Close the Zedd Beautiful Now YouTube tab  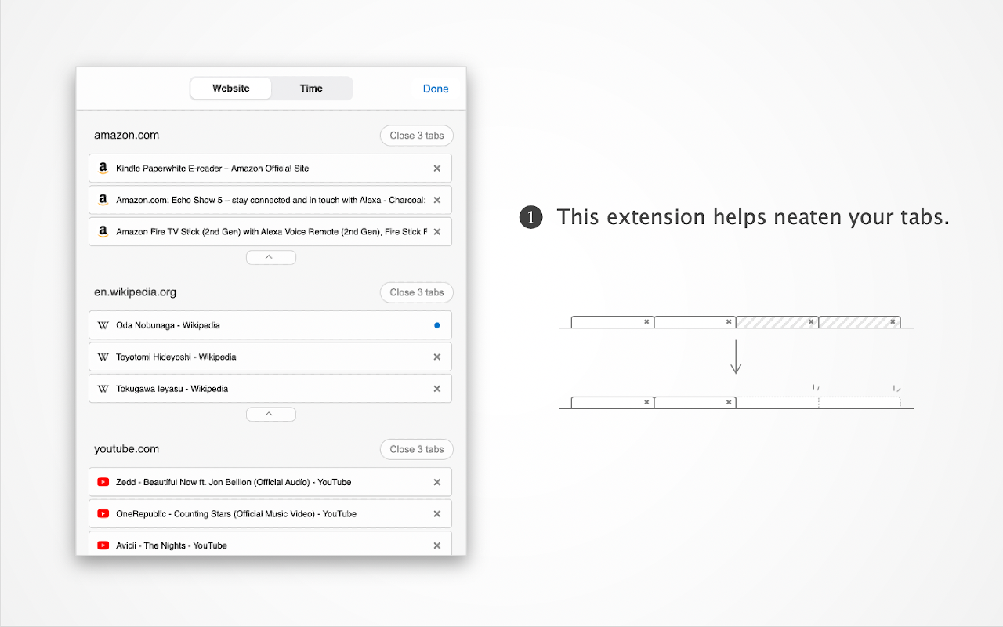click(x=437, y=482)
